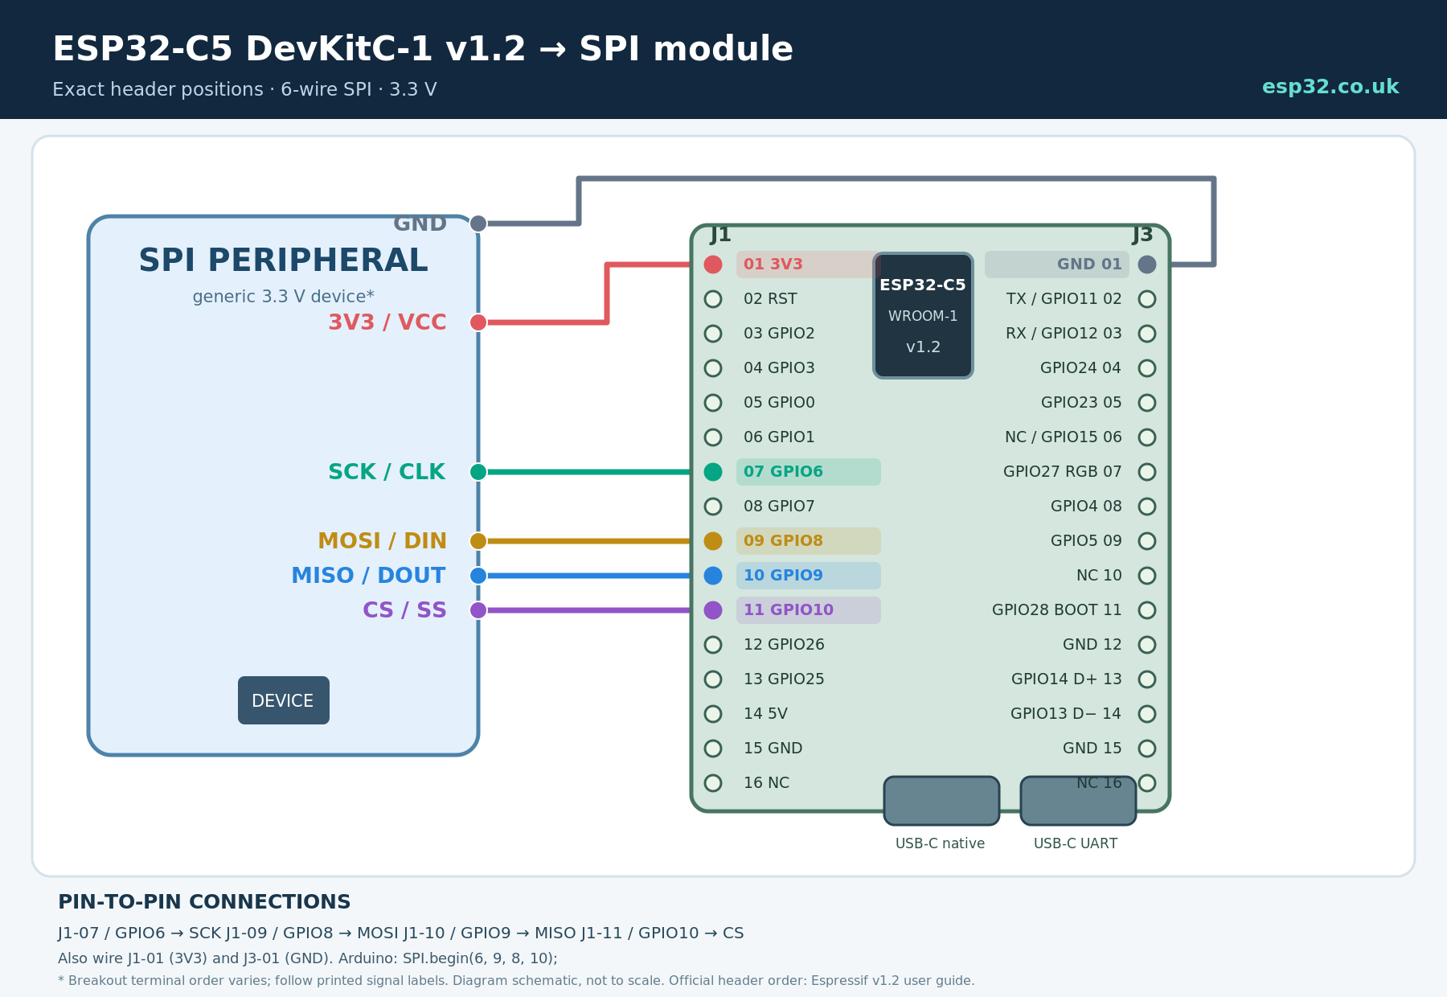The image size is (1447, 997).
Task: Click the SCK / CLK terminal dot
Action: [478, 472]
